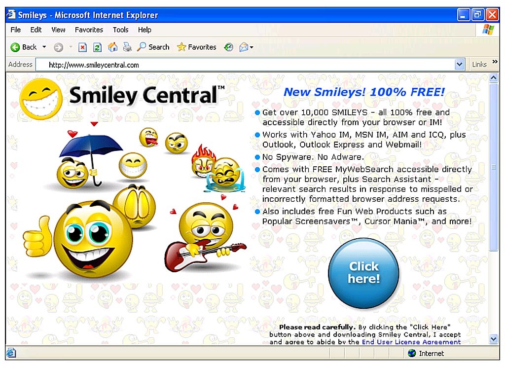Click the Internet zone status indicator

[x=426, y=354]
